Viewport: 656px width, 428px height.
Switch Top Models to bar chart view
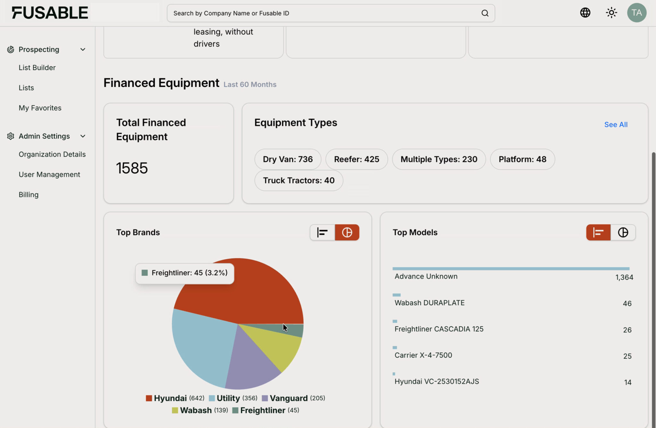[x=598, y=232]
